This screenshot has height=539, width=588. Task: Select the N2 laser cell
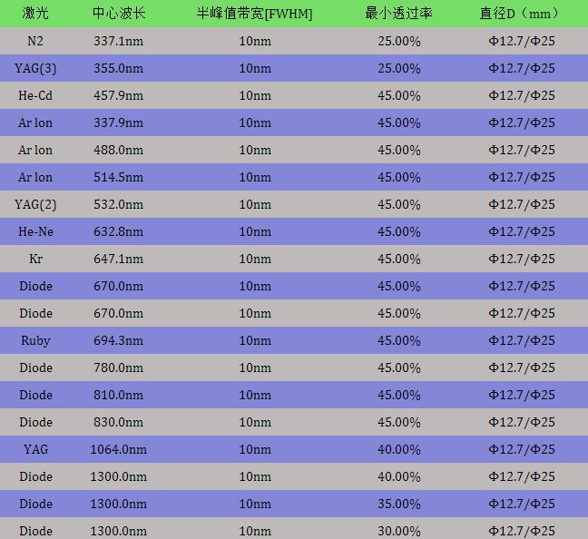(x=35, y=41)
